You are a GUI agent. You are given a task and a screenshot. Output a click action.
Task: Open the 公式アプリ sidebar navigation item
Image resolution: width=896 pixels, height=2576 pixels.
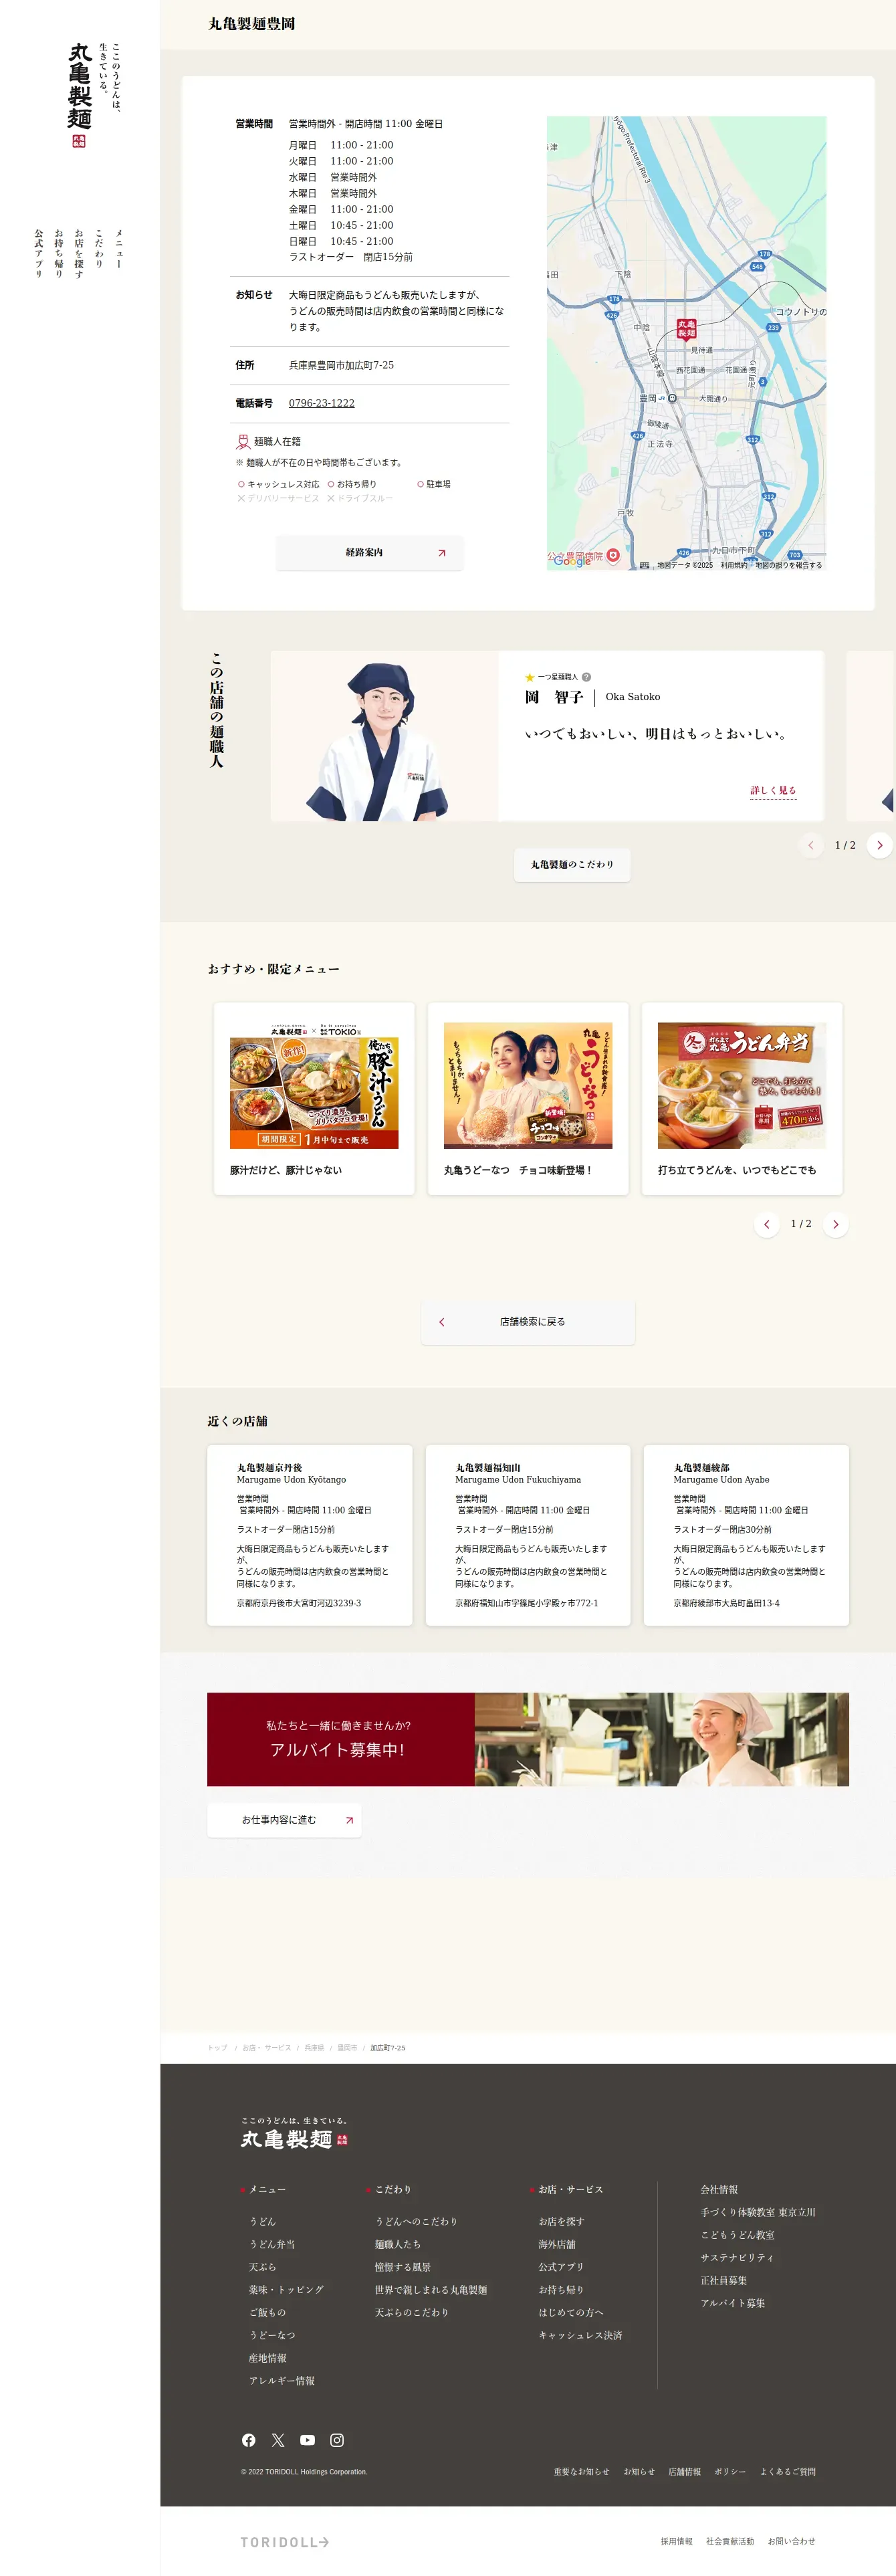coord(39,253)
